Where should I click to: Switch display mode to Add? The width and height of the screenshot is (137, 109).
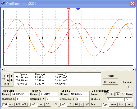click(x=11, y=105)
